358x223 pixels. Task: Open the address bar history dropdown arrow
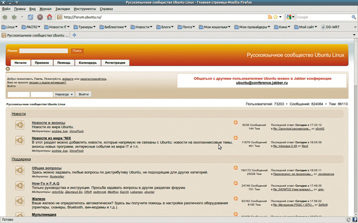280,17
